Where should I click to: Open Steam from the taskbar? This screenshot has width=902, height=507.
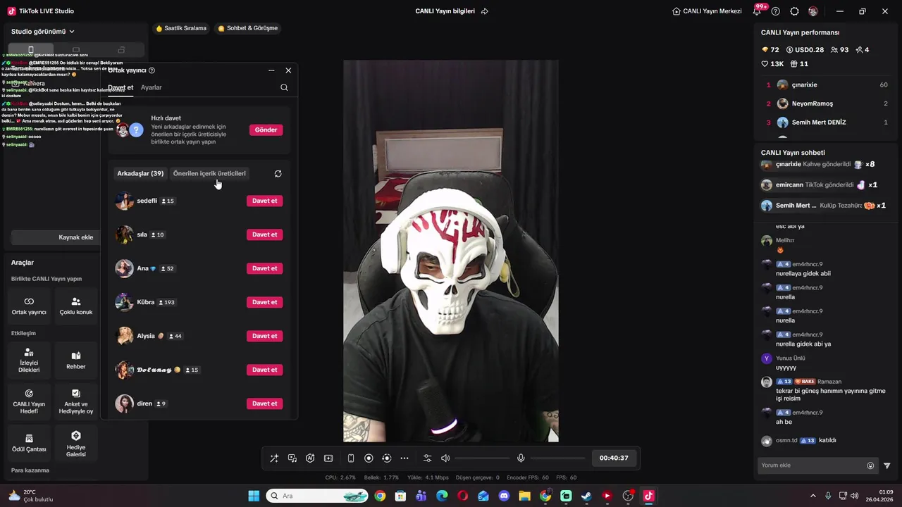pyautogui.click(x=586, y=496)
